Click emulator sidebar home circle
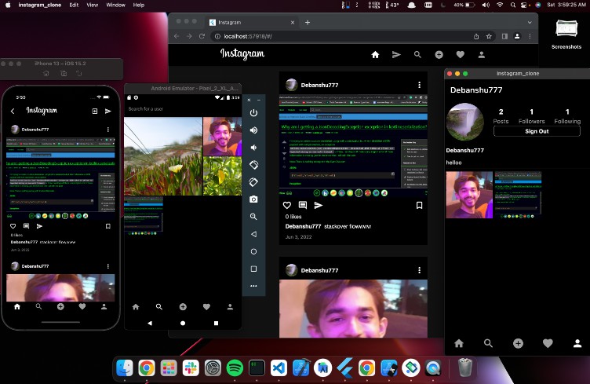Image resolution: width=590 pixels, height=384 pixels. [253, 251]
